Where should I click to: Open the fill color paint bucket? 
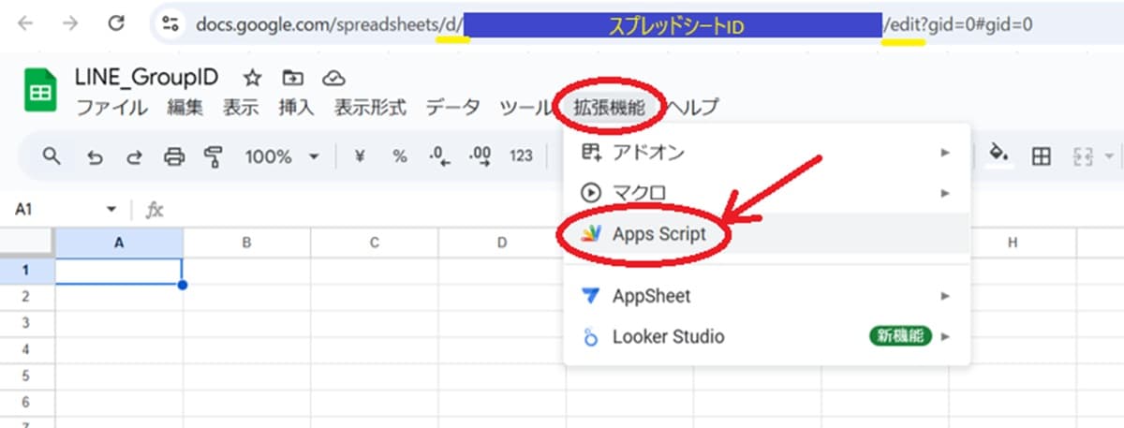[998, 155]
